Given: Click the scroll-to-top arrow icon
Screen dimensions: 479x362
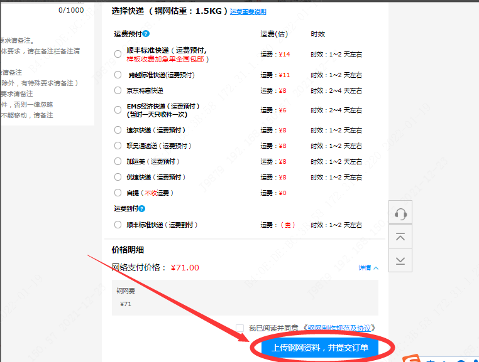Looking at the screenshot, I should pyautogui.click(x=400, y=237).
